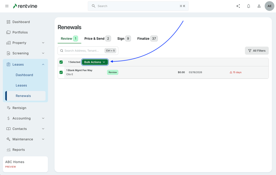Open the notifications bell

click(x=248, y=6)
